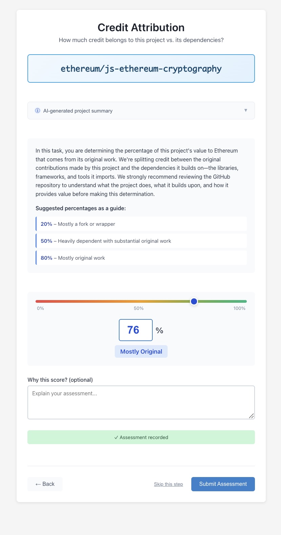The height and width of the screenshot is (535, 281).
Task: Click the info icon beside AI-generated summary
Action: click(x=38, y=111)
